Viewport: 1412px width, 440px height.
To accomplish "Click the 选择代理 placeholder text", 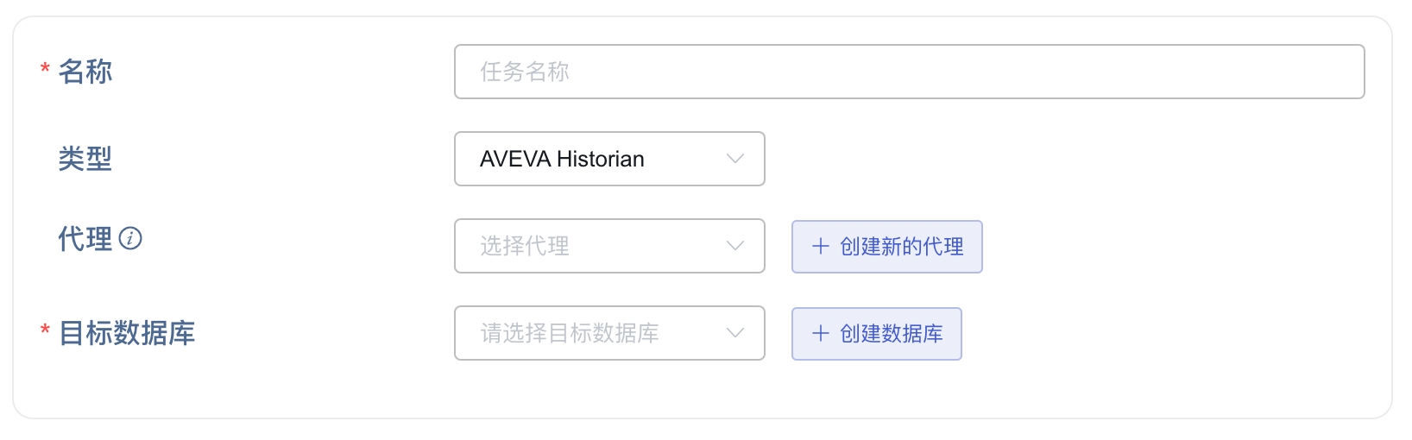I will [x=525, y=246].
